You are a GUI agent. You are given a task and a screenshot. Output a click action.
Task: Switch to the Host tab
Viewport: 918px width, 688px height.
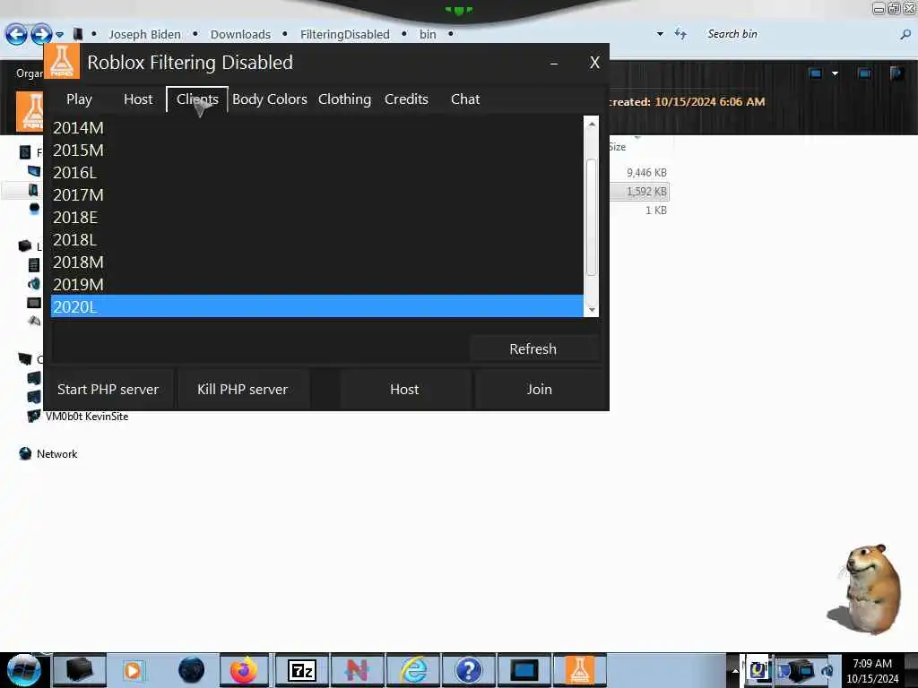(138, 99)
